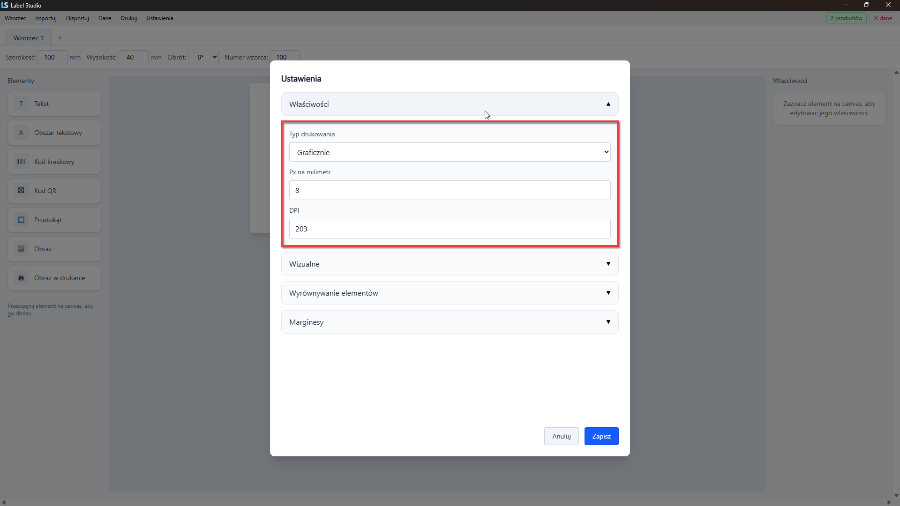Click the Kod QR icon
Viewport: 900px width, 506px height.
(21, 191)
